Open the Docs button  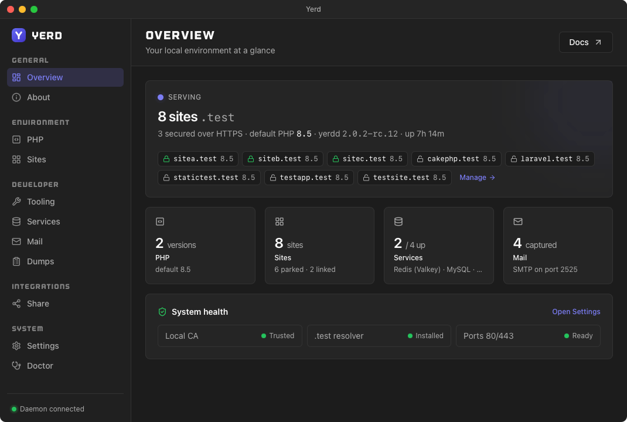585,42
